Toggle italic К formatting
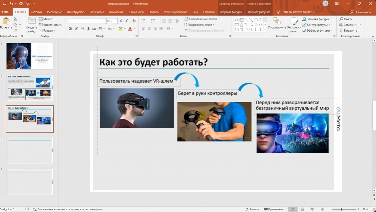 76,29
